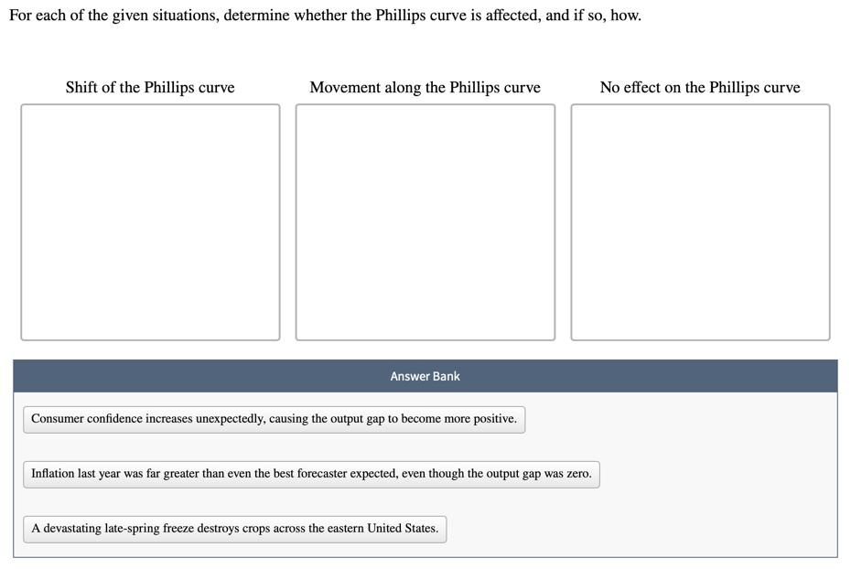Click the 'No effect on the Phillips curve' column label

tap(700, 87)
